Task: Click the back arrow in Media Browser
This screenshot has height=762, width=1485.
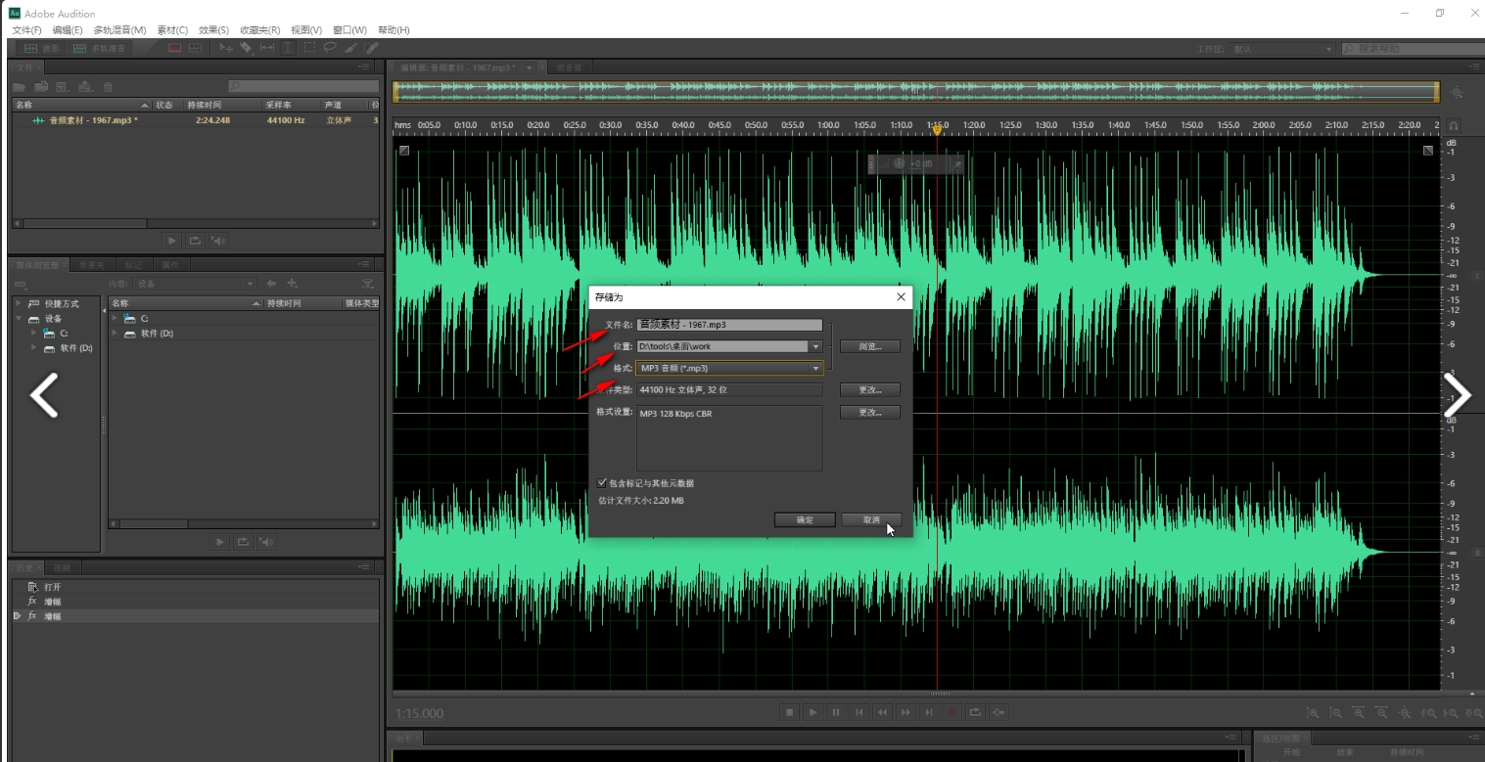Action: 271,284
